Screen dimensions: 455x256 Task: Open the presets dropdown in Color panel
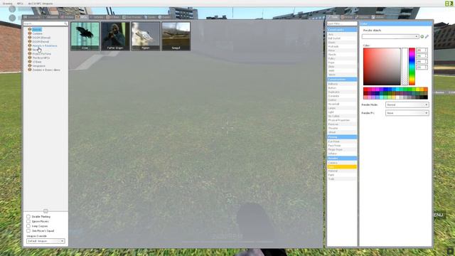coord(390,36)
